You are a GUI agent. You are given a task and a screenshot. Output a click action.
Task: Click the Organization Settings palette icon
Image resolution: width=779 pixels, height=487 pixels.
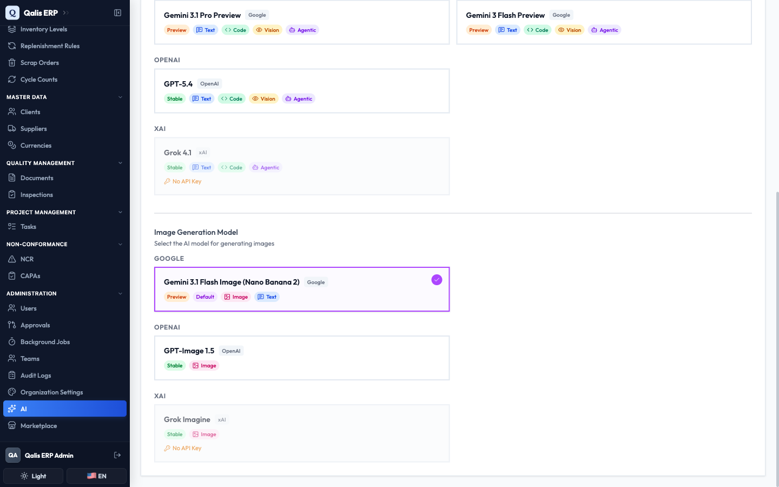click(12, 392)
